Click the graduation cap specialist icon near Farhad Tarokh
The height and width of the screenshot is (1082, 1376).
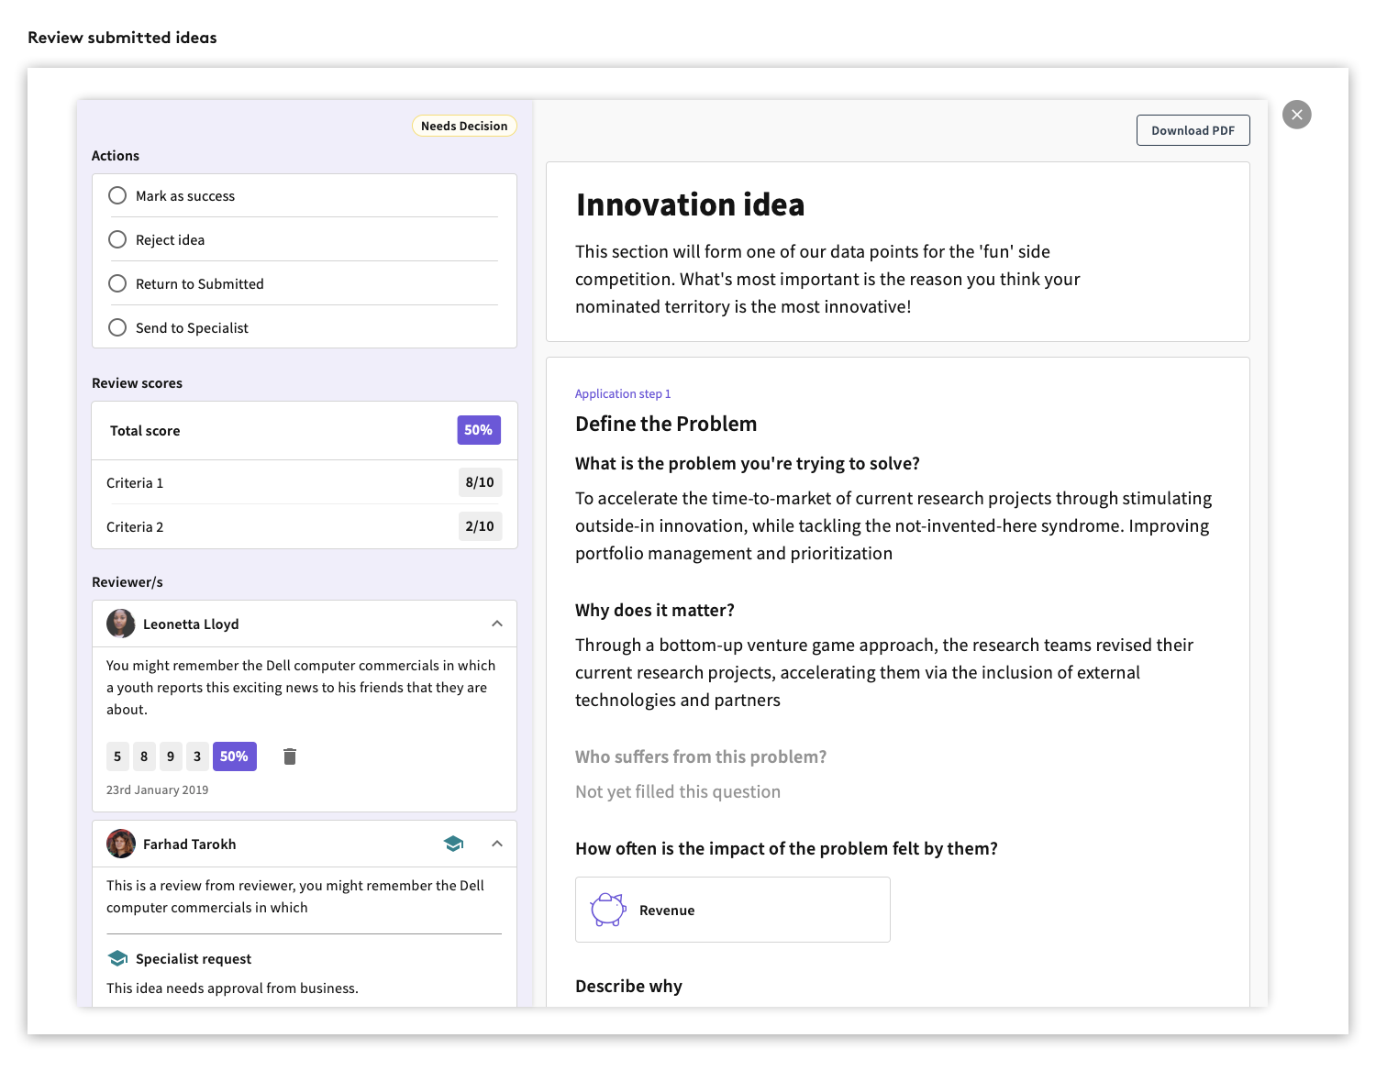tap(454, 843)
